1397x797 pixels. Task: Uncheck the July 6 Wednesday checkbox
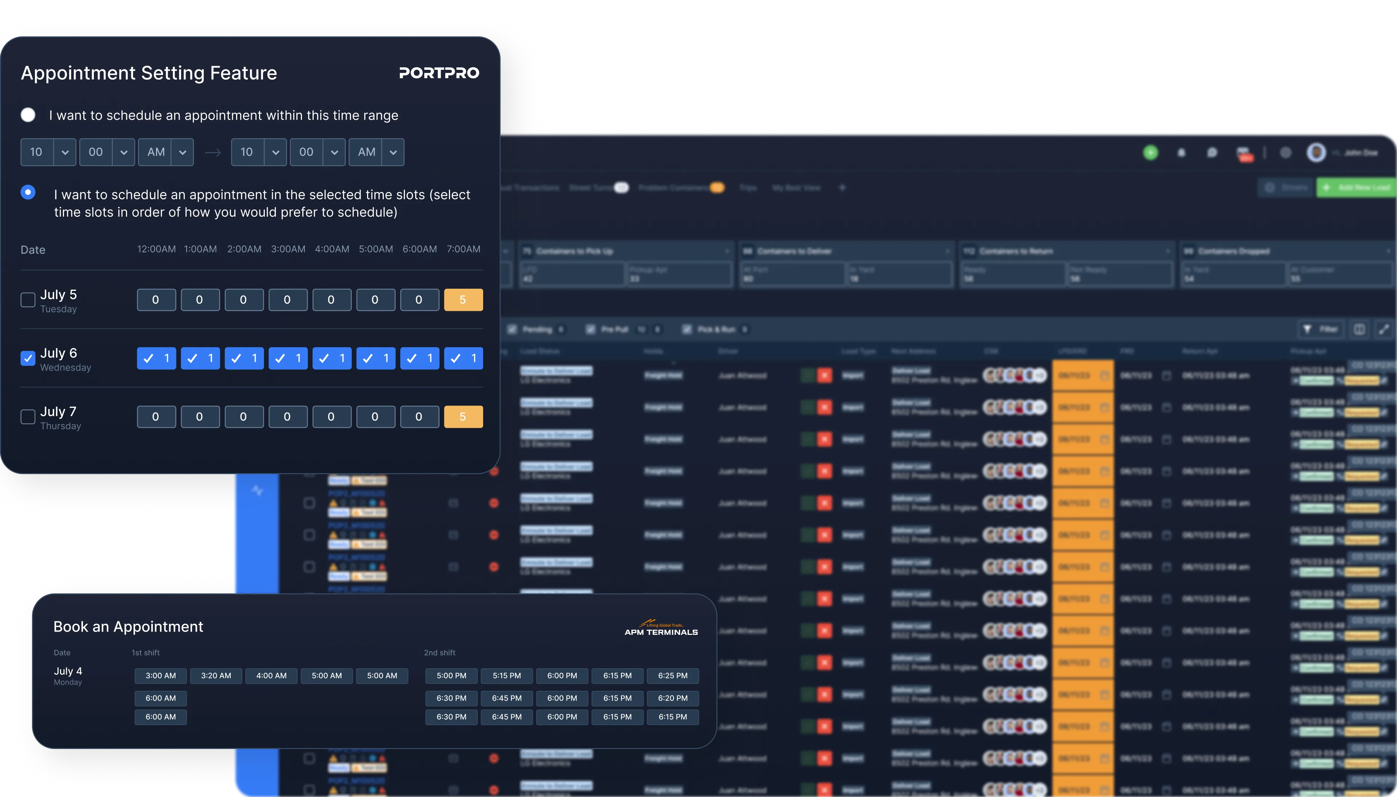pyautogui.click(x=28, y=359)
